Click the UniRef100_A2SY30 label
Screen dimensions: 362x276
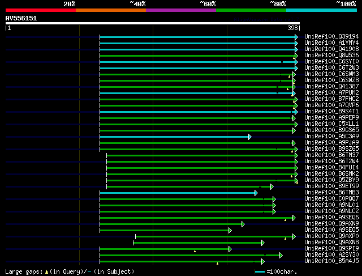tap(331, 255)
